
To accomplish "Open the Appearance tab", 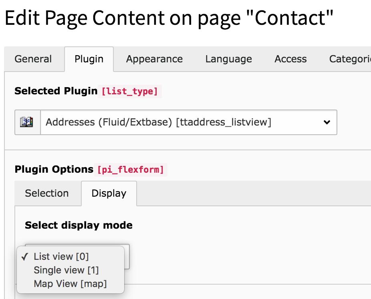I will tap(154, 59).
